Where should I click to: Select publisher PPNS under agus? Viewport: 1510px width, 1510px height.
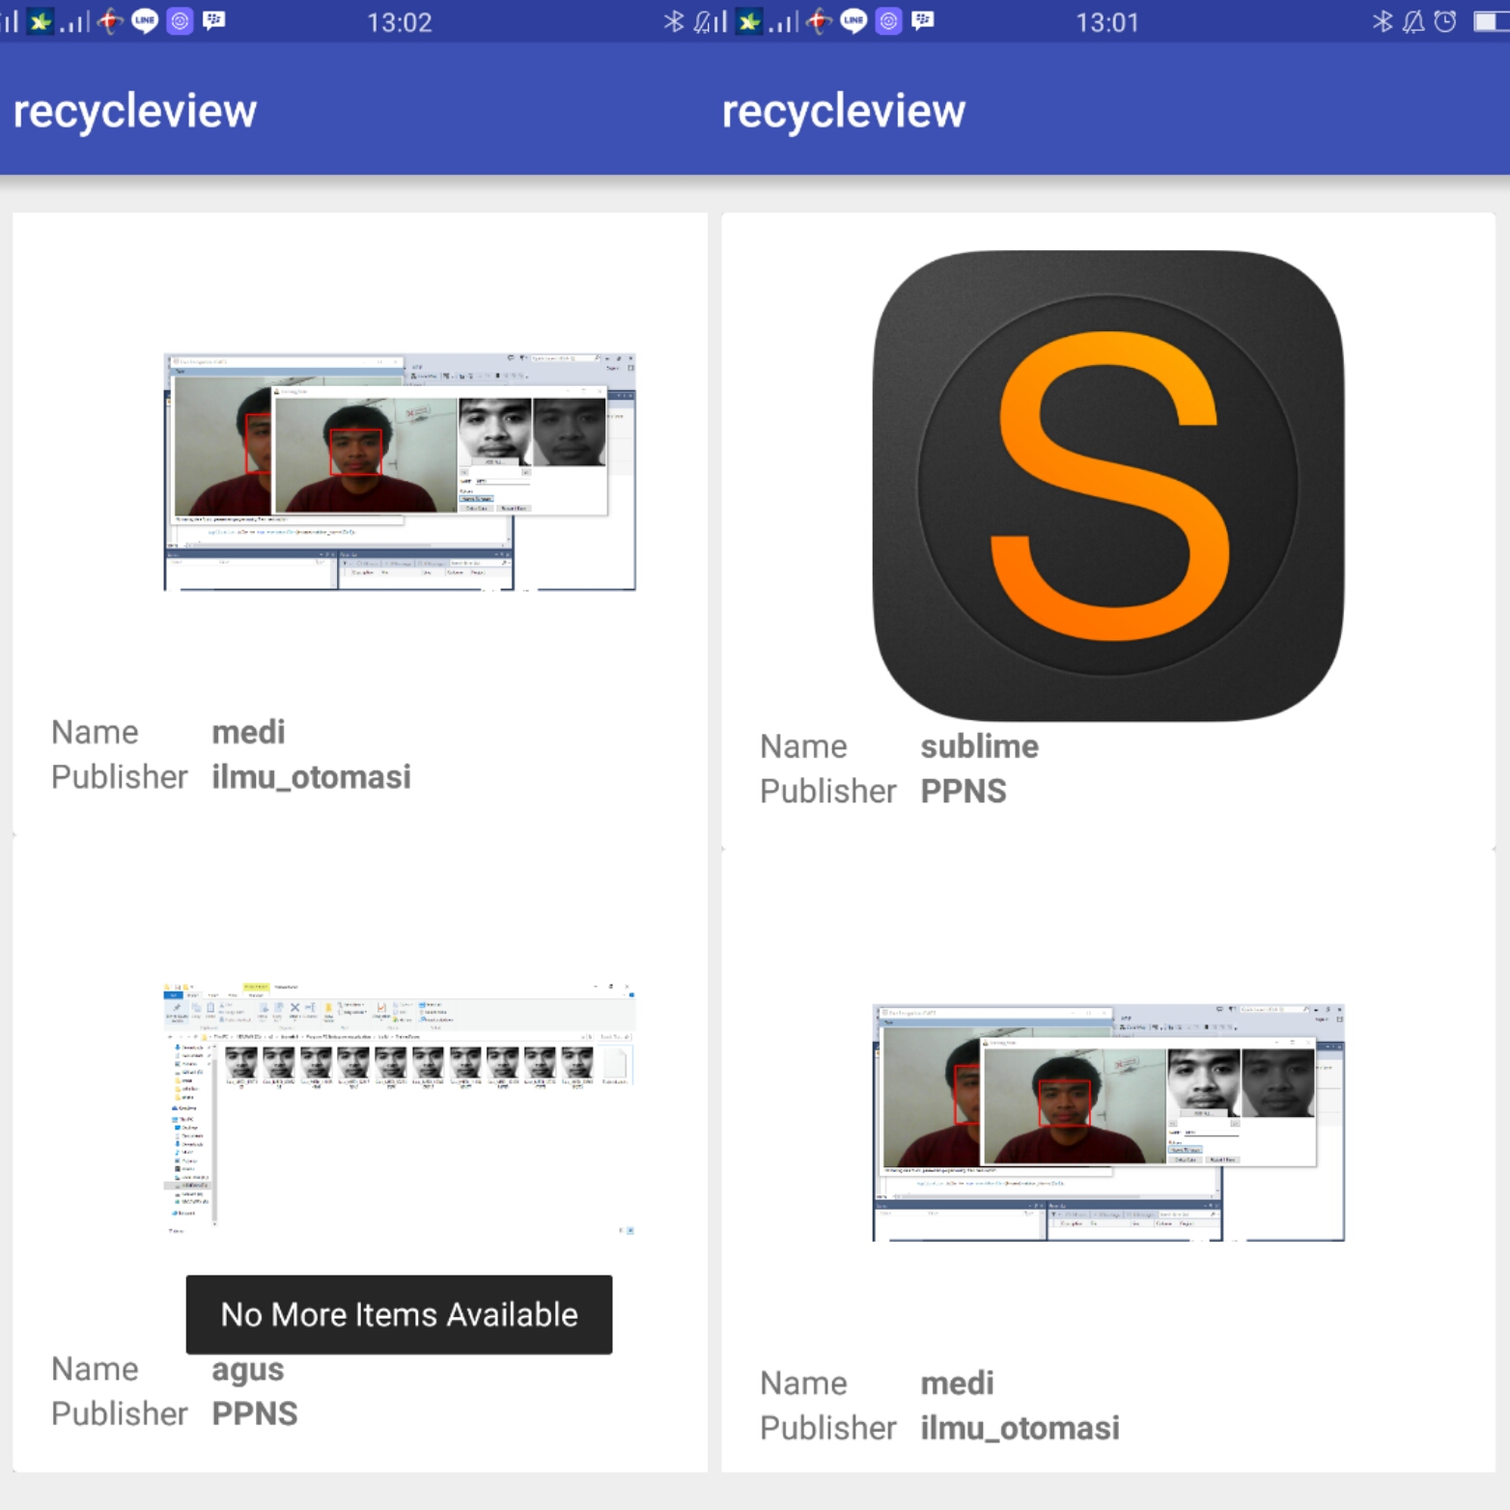[255, 1414]
